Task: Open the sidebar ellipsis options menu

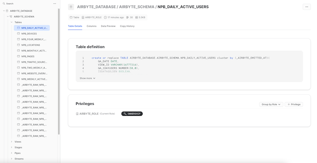Action: coord(55,4)
